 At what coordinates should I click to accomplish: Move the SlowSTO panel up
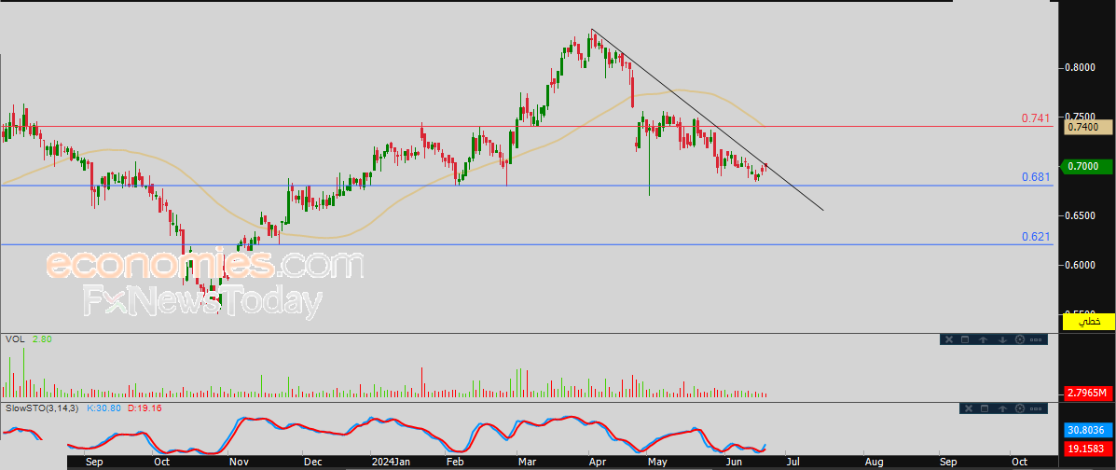pyautogui.click(x=1003, y=408)
